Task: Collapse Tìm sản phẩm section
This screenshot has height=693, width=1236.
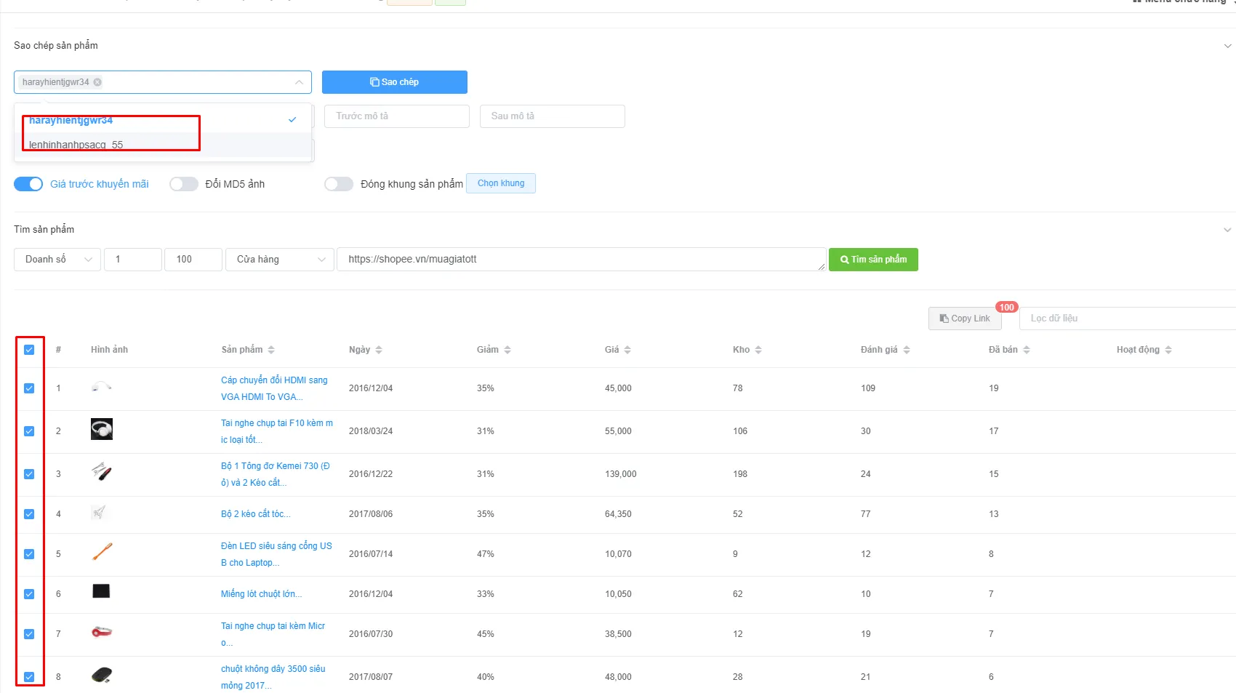Action: [x=1227, y=230]
